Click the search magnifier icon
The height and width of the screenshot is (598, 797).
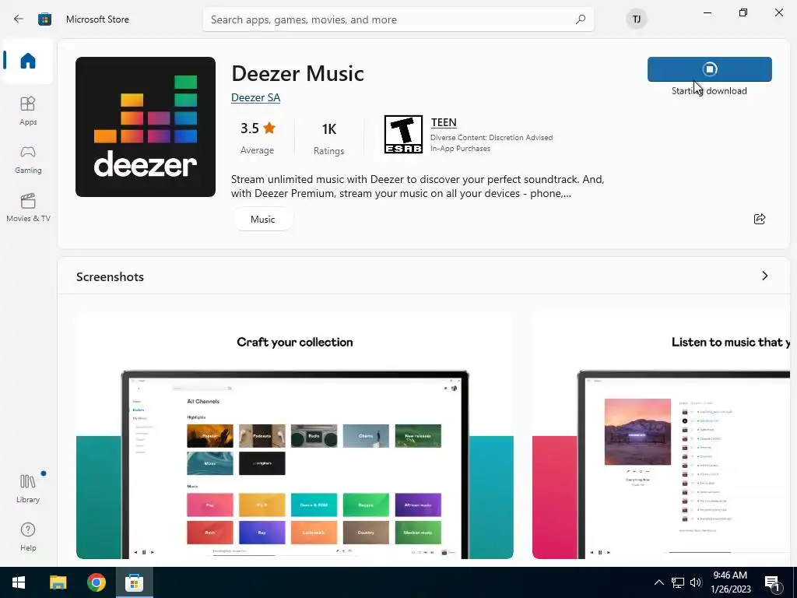[581, 19]
